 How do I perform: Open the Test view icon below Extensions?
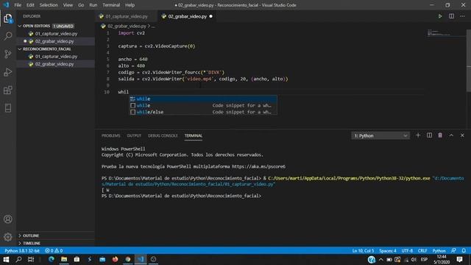tap(8, 108)
